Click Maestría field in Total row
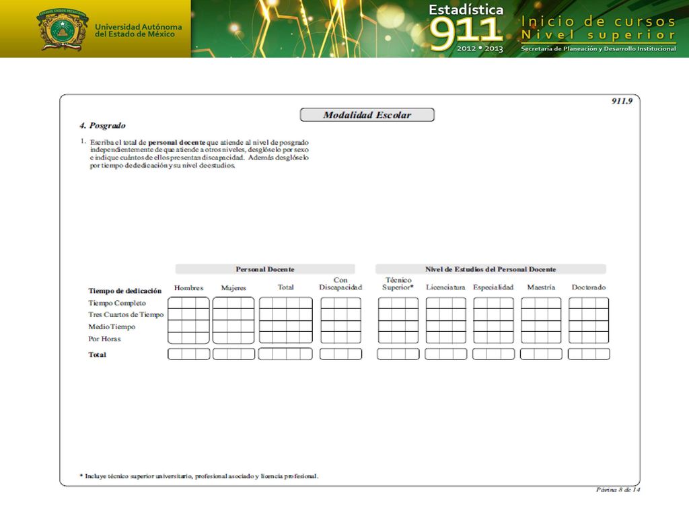The image size is (689, 517). [x=541, y=354]
